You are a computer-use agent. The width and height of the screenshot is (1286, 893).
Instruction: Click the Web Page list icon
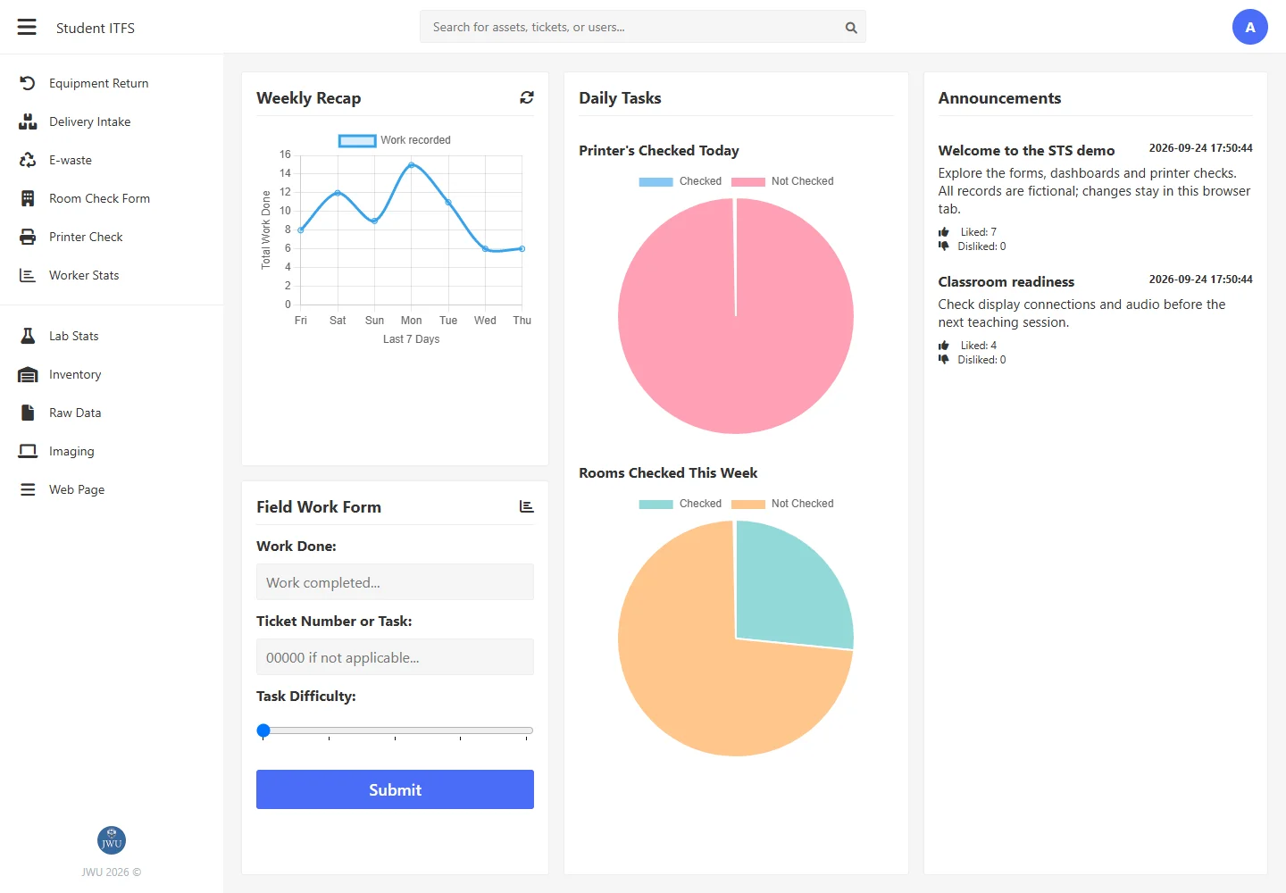(28, 489)
